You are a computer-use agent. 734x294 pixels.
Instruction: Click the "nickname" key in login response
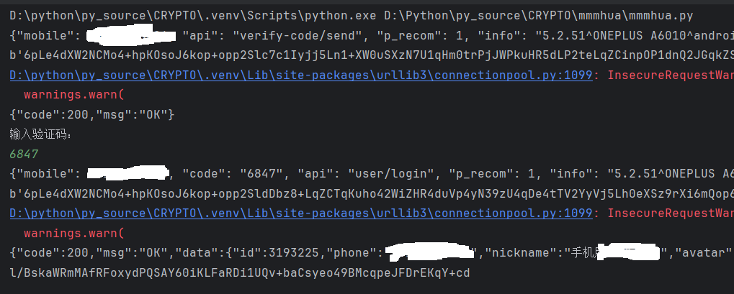pyautogui.click(x=519, y=252)
